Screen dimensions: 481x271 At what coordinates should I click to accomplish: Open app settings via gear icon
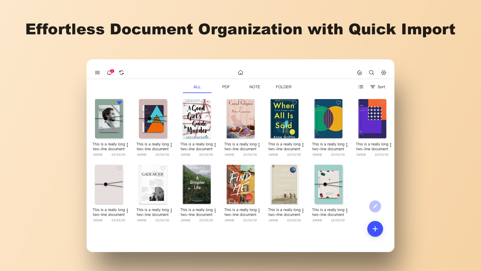click(384, 73)
